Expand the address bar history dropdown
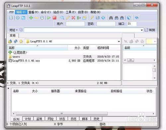The height and width of the screenshot is (130, 166). (142, 30)
